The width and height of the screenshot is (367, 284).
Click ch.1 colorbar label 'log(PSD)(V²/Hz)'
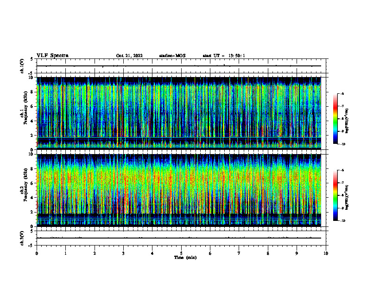[x=347, y=121]
